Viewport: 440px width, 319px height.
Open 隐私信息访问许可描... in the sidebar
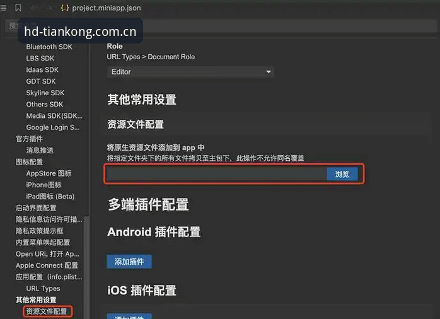click(x=49, y=219)
